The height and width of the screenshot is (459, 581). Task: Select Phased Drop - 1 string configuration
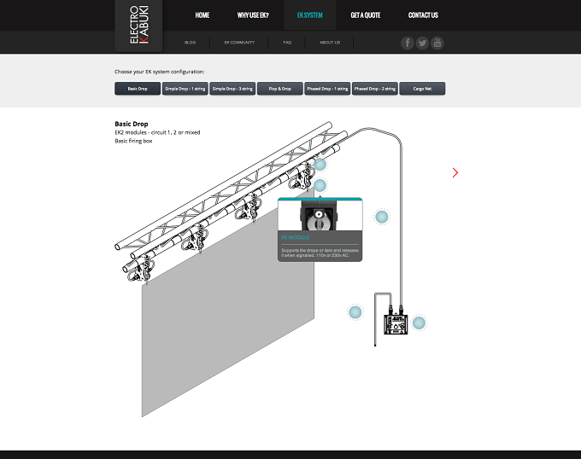click(x=327, y=89)
